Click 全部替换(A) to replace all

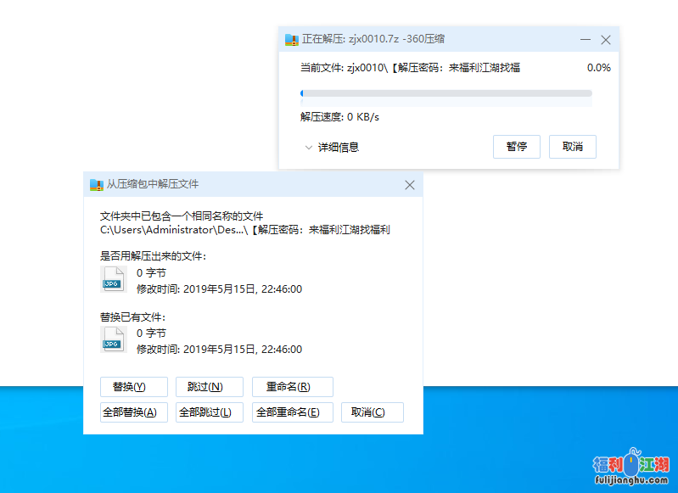[134, 412]
